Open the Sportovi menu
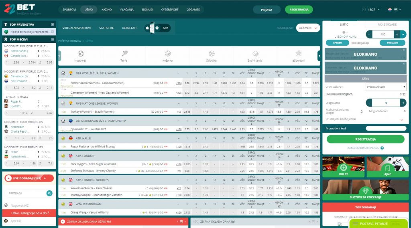 click(x=69, y=10)
